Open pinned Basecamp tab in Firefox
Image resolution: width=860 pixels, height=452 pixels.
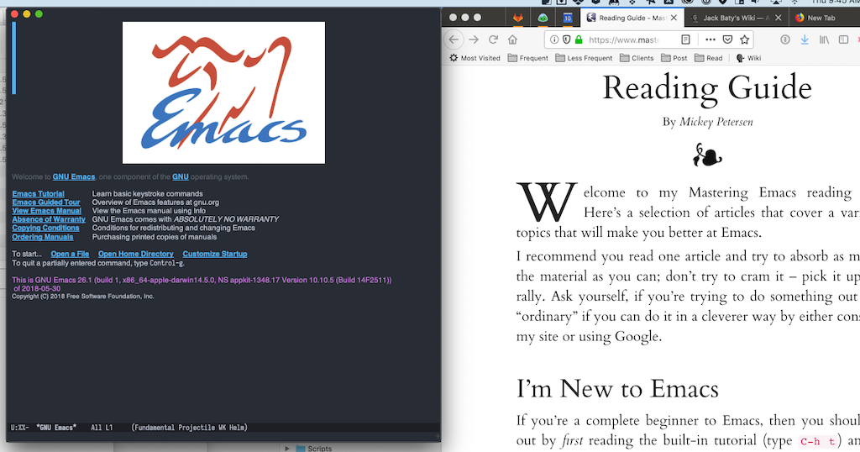543,18
